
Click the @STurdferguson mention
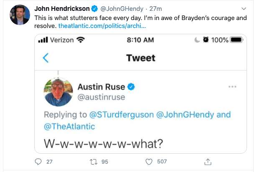(122, 115)
